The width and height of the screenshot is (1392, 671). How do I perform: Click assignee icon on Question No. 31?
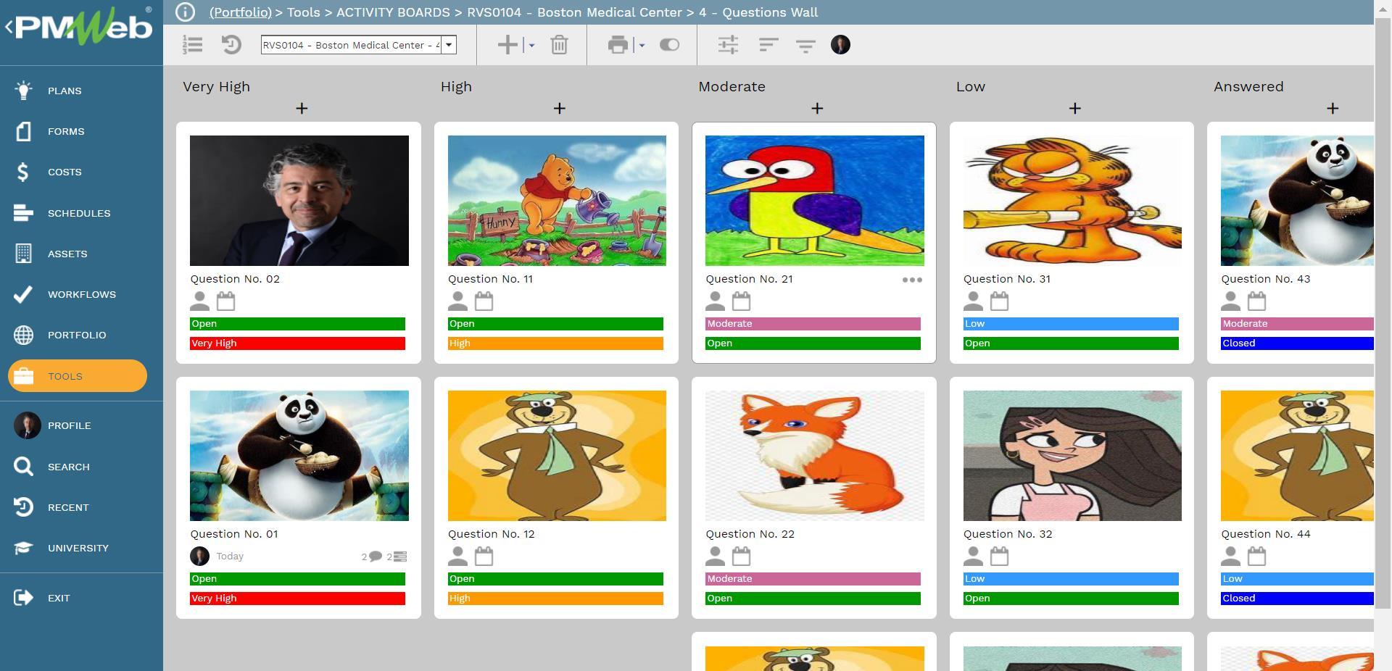(973, 301)
